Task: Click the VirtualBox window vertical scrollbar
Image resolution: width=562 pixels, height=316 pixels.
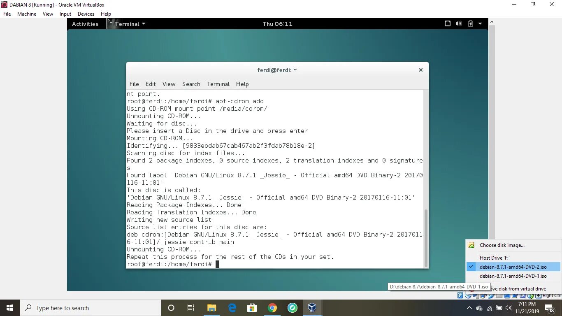Action: coord(492,132)
